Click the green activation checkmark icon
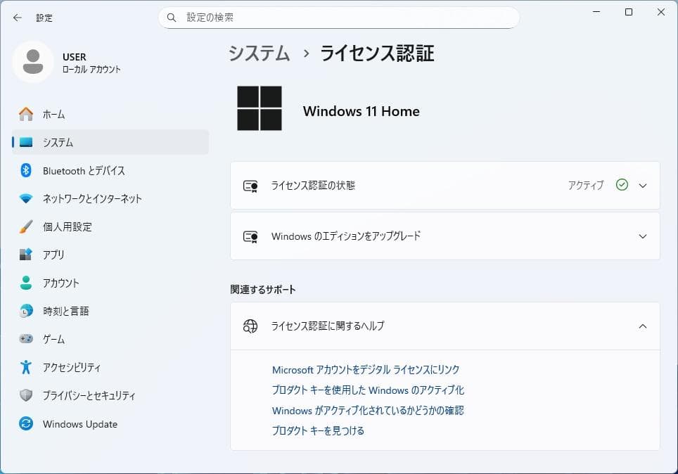 click(622, 185)
